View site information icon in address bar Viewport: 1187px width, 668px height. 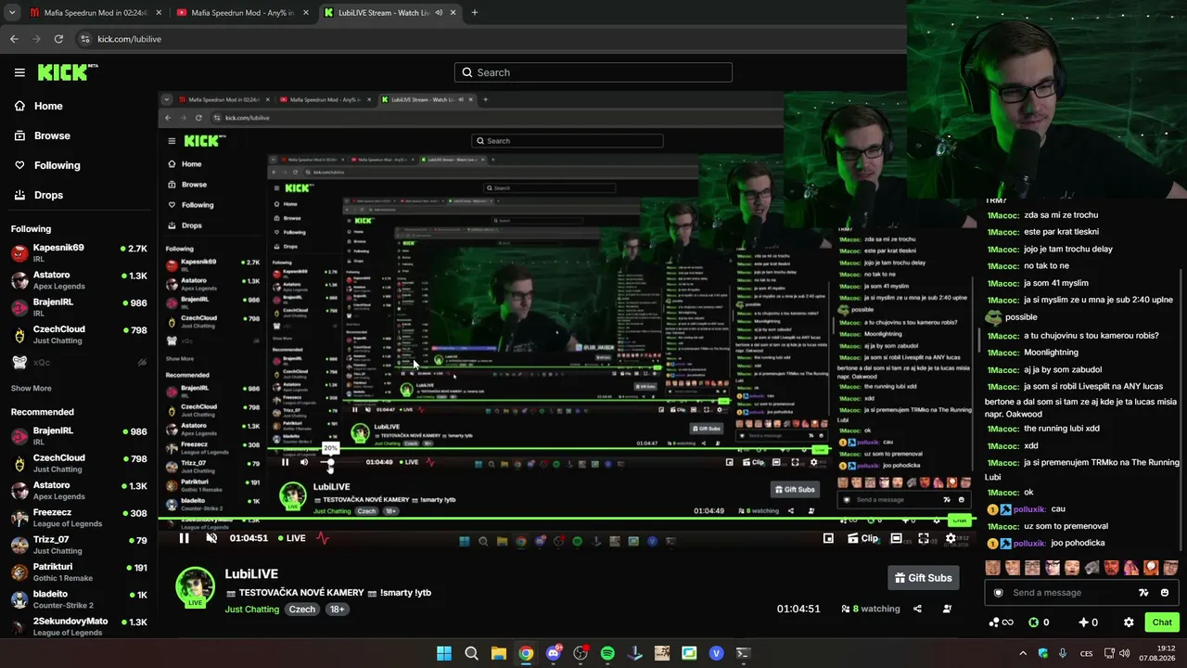[x=85, y=39]
